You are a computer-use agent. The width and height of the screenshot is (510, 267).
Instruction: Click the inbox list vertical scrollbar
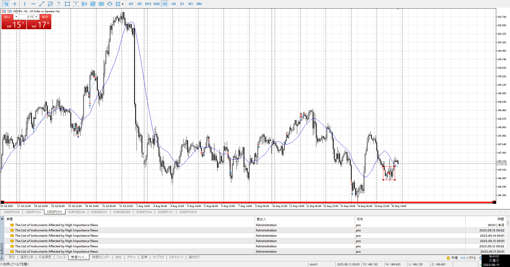point(508,223)
